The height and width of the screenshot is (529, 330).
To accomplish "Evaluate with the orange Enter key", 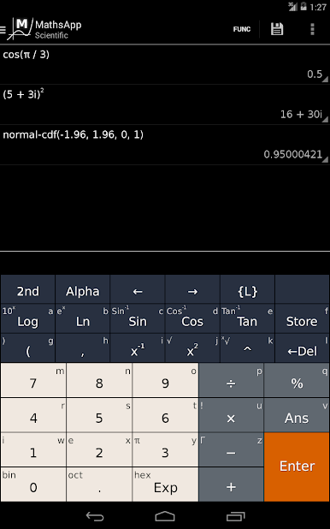I will [x=297, y=467].
